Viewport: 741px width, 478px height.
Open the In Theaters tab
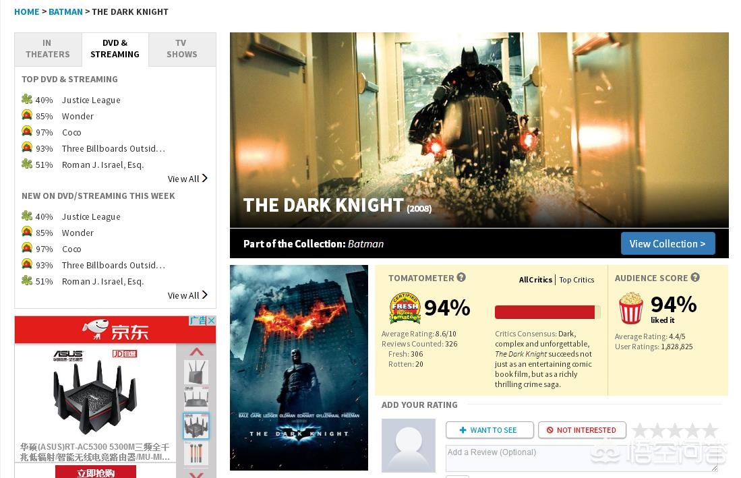point(48,49)
